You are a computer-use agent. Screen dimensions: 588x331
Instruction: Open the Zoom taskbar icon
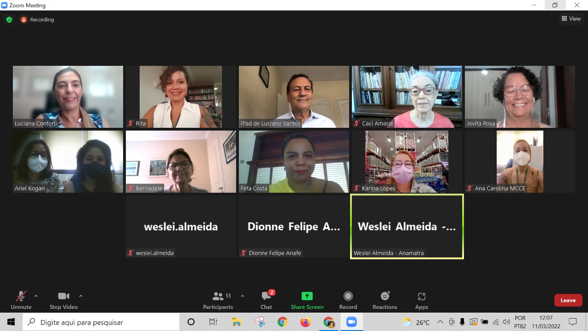click(x=351, y=322)
